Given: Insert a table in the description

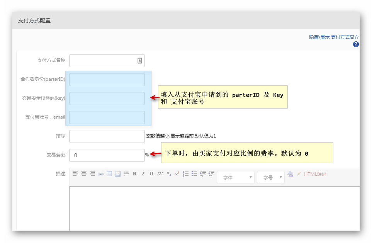Looking at the screenshot, I should point(109,174).
